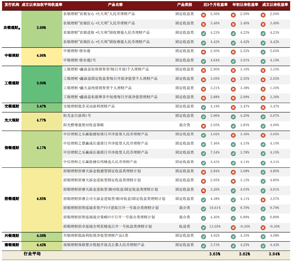Click red cross beside the 3.57% value
Viewport: 292px width, 262px height.
pos(263,200)
